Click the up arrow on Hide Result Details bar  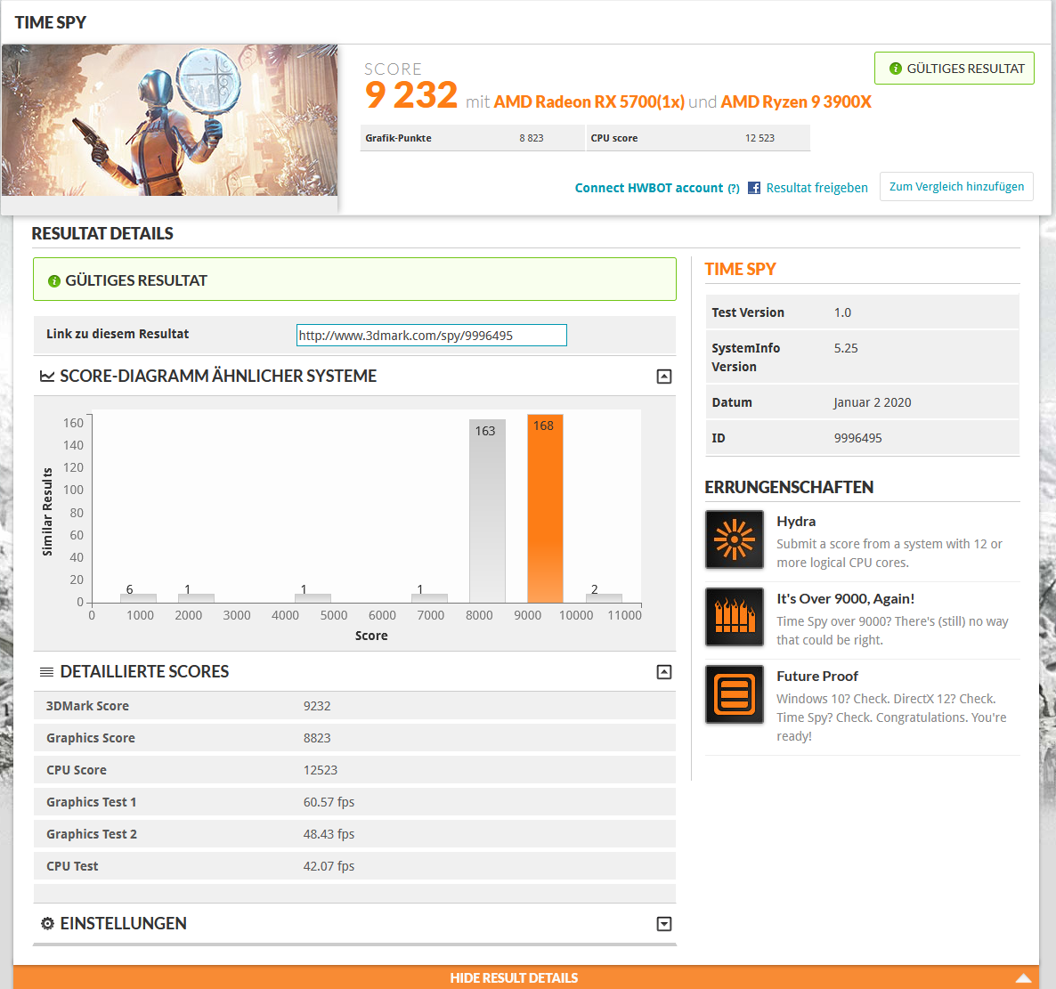coord(1023,978)
